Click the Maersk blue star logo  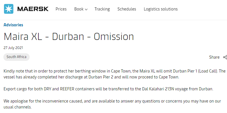pos(9,9)
